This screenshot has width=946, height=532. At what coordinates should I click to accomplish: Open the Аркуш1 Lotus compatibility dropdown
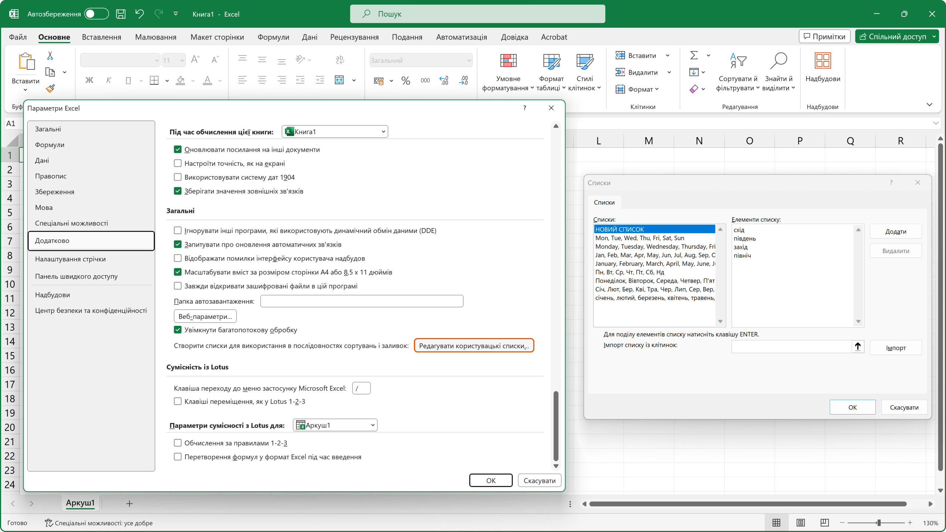tap(335, 425)
